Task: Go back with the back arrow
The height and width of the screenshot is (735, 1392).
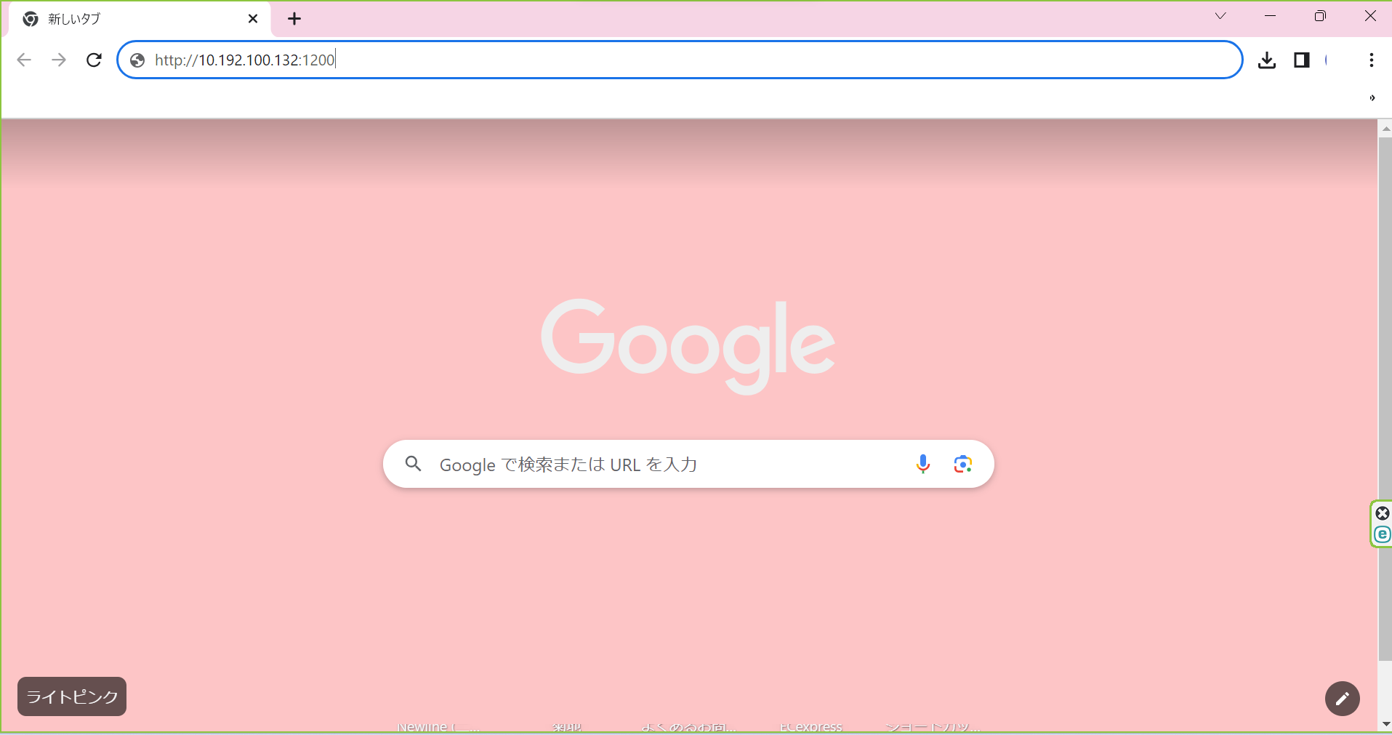Action: [x=24, y=60]
